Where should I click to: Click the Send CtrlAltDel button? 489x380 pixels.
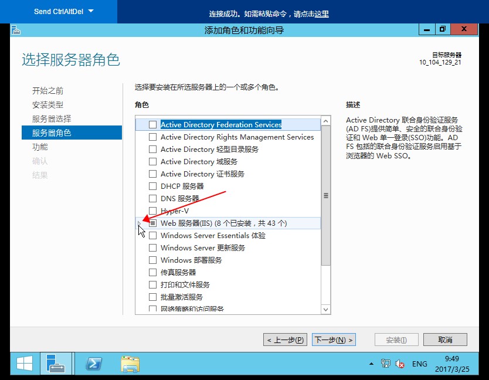pyautogui.click(x=59, y=12)
